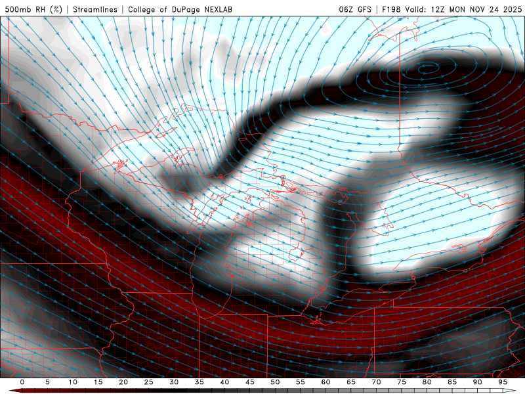
Task: Click the "95" colorbar scale label
Action: (503, 382)
